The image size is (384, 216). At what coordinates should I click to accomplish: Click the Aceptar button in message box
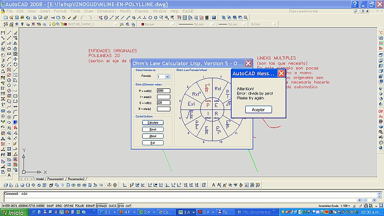point(258,110)
